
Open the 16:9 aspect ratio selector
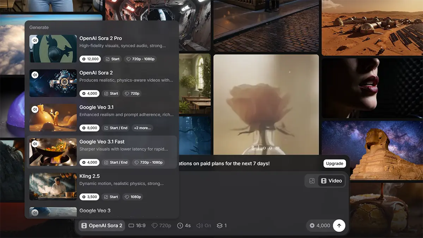click(x=137, y=226)
